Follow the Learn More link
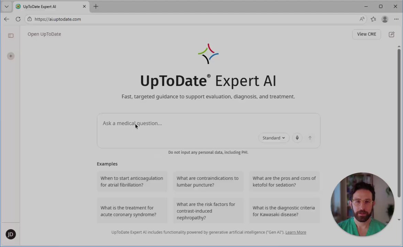 pos(295,232)
